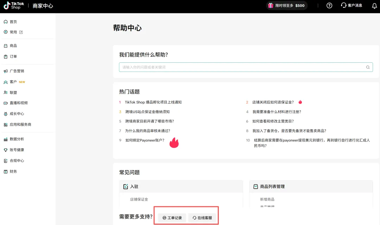
Task: Open the notification bell icon
Action: pos(374,6)
